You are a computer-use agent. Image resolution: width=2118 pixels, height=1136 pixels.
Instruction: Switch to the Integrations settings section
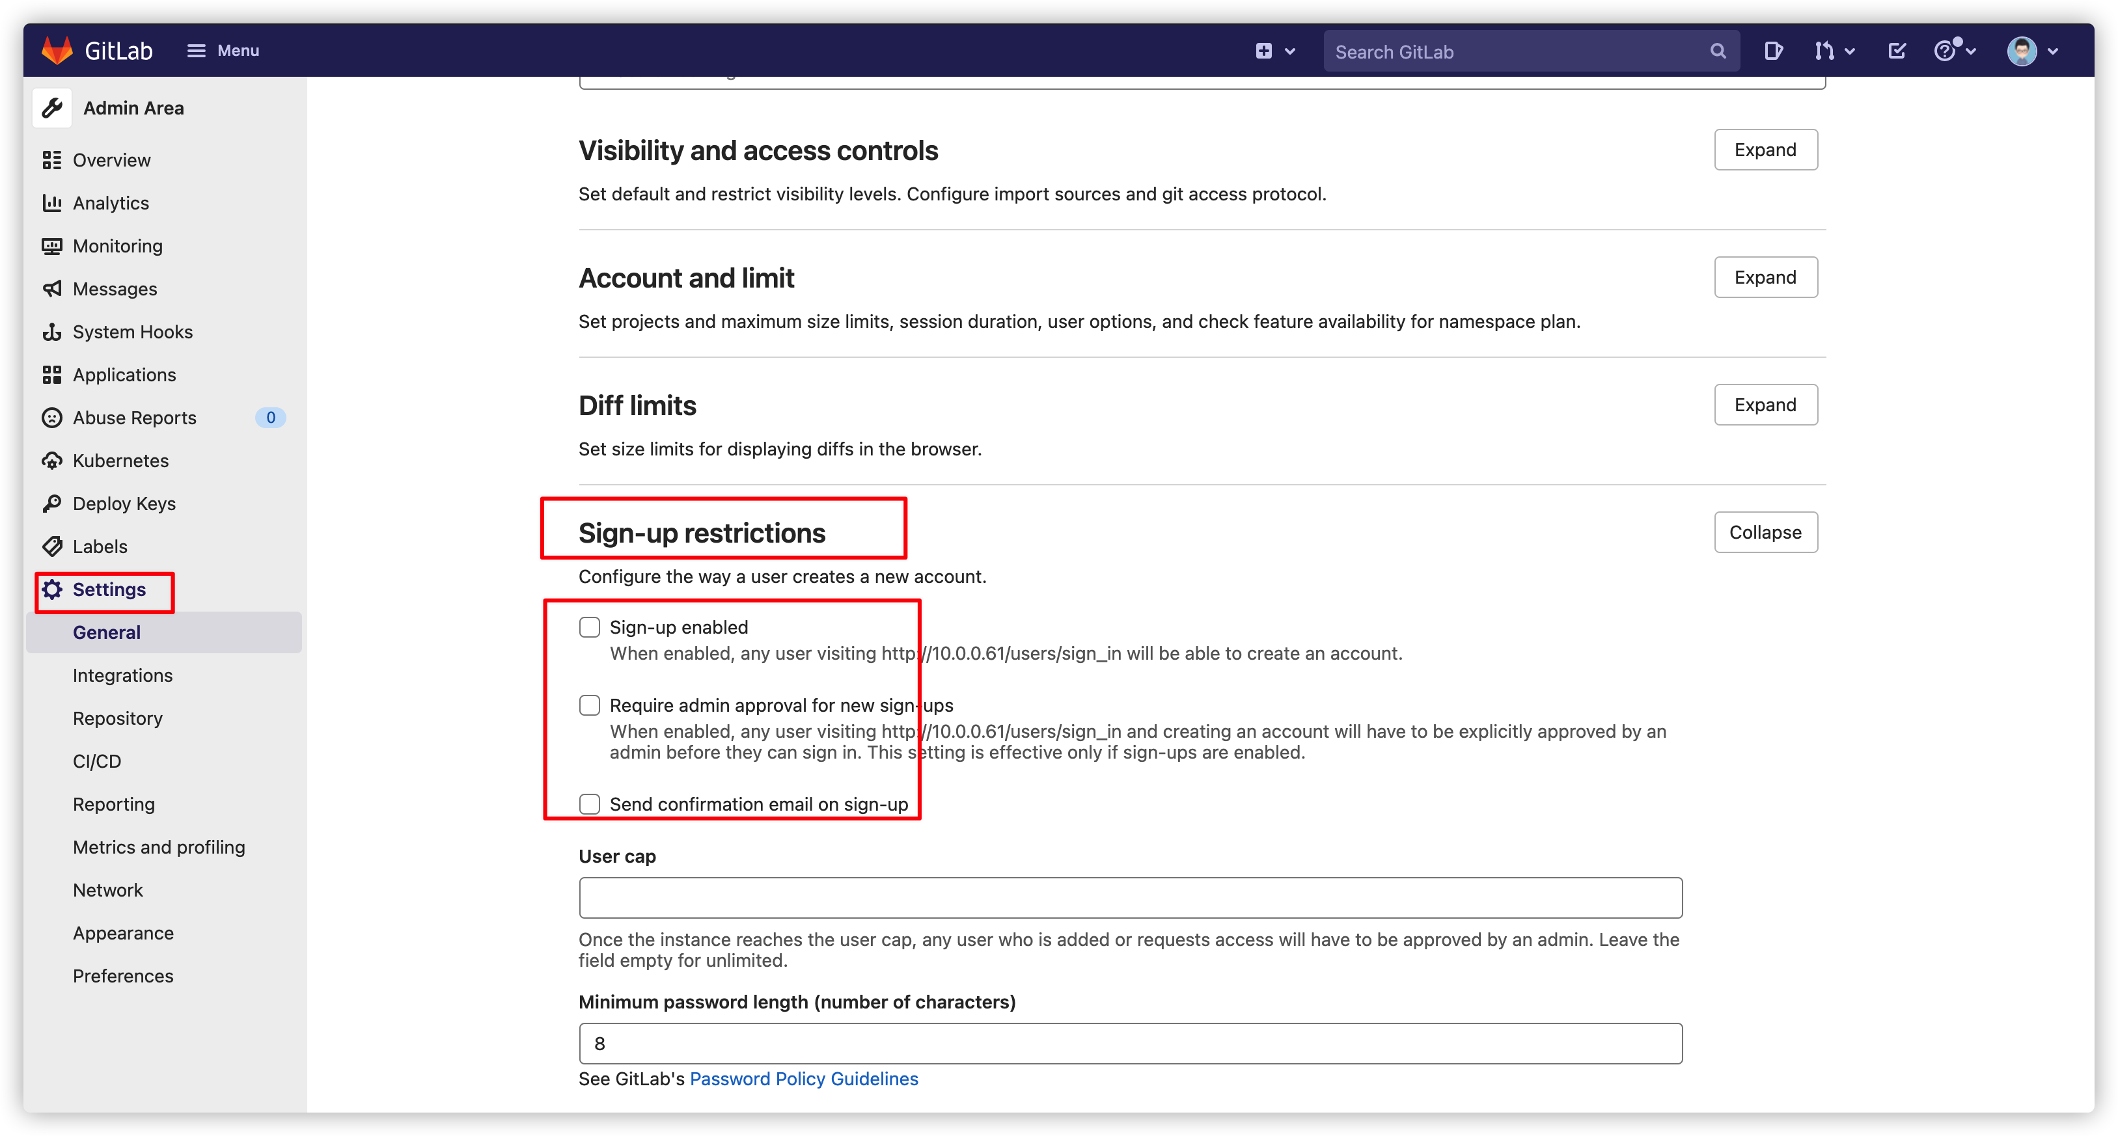[x=122, y=675]
